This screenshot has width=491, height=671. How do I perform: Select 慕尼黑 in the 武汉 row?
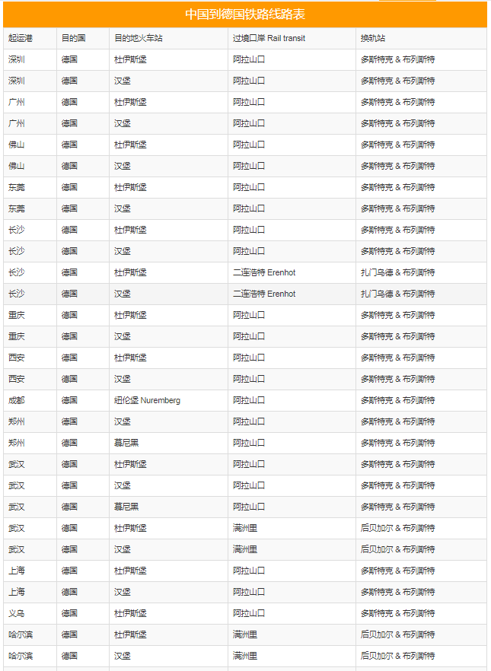(126, 507)
